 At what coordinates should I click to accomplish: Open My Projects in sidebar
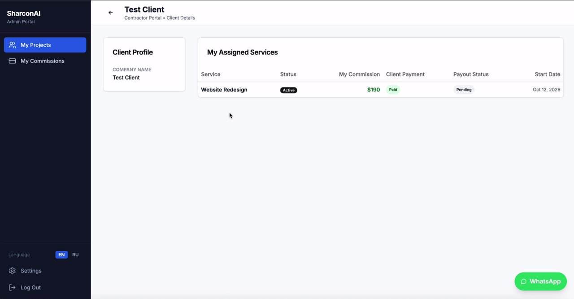[45, 45]
